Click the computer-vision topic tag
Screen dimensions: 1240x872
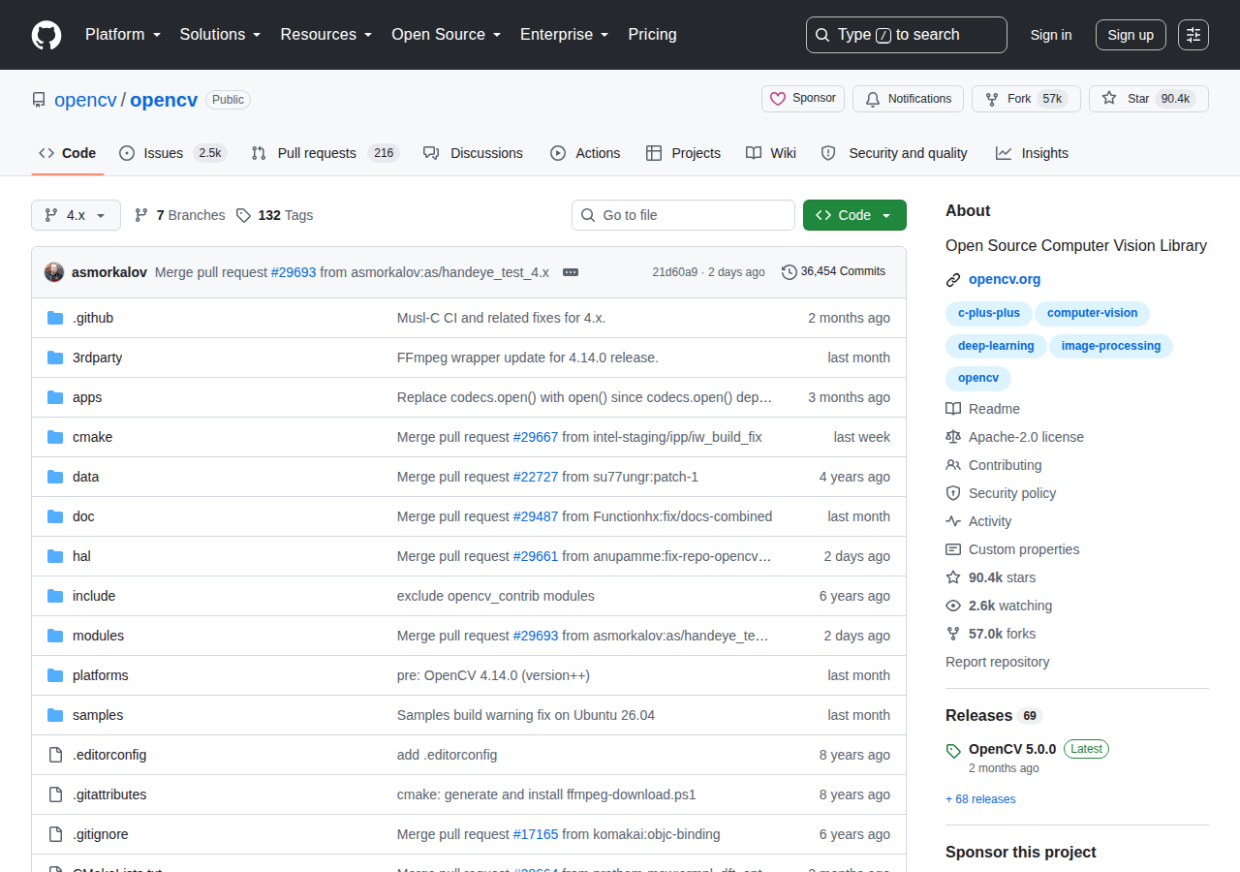tap(1093, 313)
